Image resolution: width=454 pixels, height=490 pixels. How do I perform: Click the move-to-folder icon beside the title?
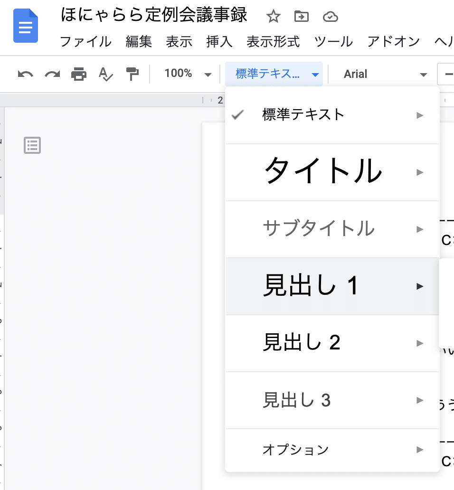tap(302, 16)
